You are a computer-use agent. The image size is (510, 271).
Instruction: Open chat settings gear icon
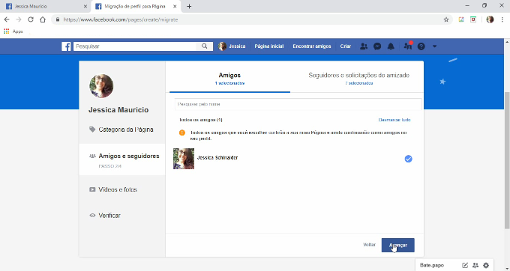pyautogui.click(x=486, y=265)
